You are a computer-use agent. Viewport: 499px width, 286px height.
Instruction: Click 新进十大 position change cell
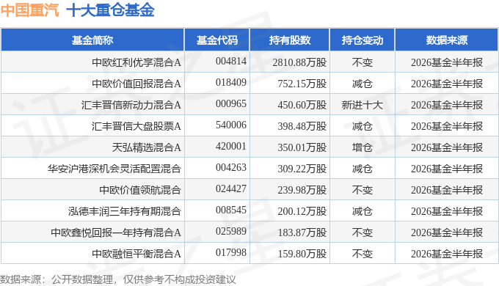tap(363, 105)
